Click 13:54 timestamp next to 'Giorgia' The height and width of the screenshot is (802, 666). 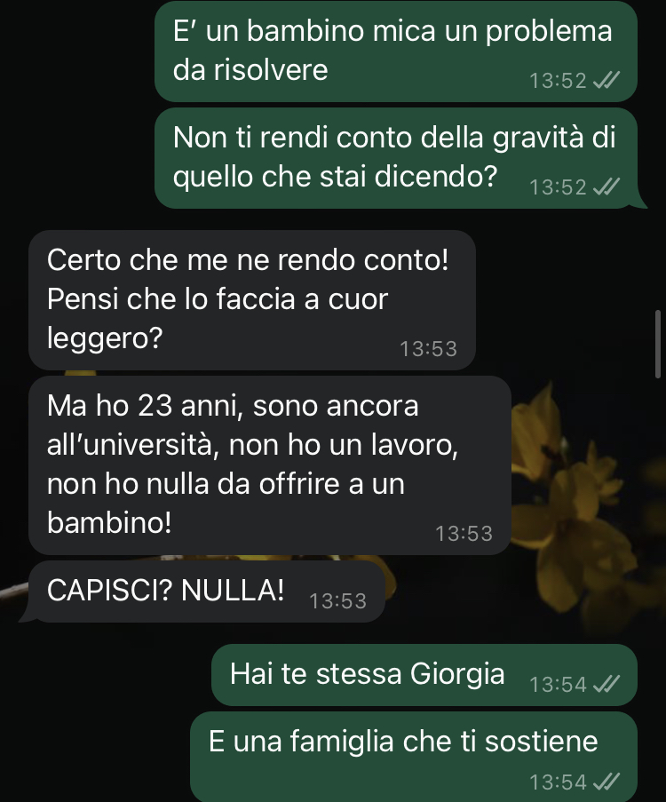point(558,685)
